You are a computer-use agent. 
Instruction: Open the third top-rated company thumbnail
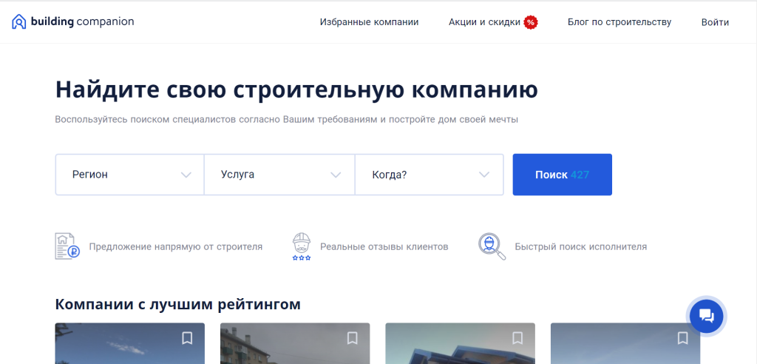(460, 343)
